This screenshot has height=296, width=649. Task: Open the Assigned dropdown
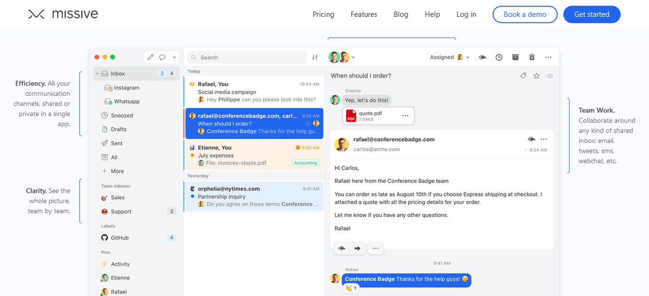[450, 57]
